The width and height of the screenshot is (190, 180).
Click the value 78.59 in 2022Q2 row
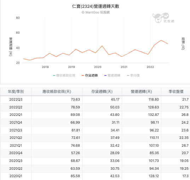tap(75, 107)
